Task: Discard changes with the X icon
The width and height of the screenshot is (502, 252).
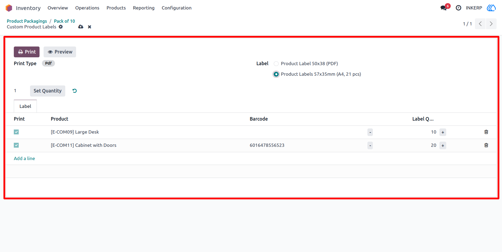Action: (x=90, y=27)
